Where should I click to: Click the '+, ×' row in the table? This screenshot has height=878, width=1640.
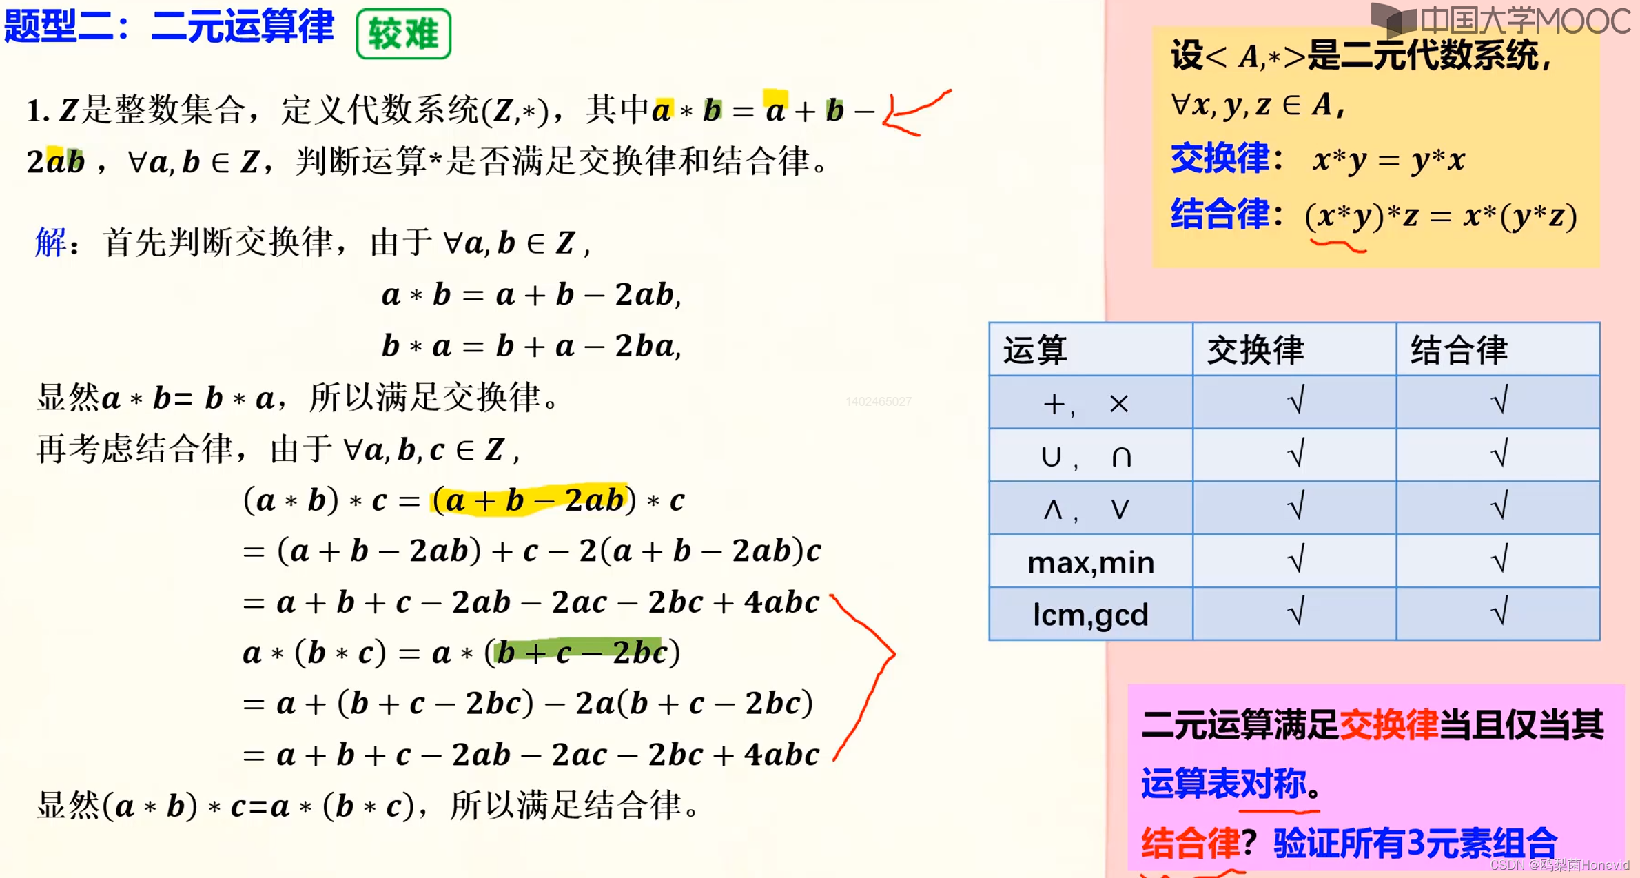pos(1294,402)
